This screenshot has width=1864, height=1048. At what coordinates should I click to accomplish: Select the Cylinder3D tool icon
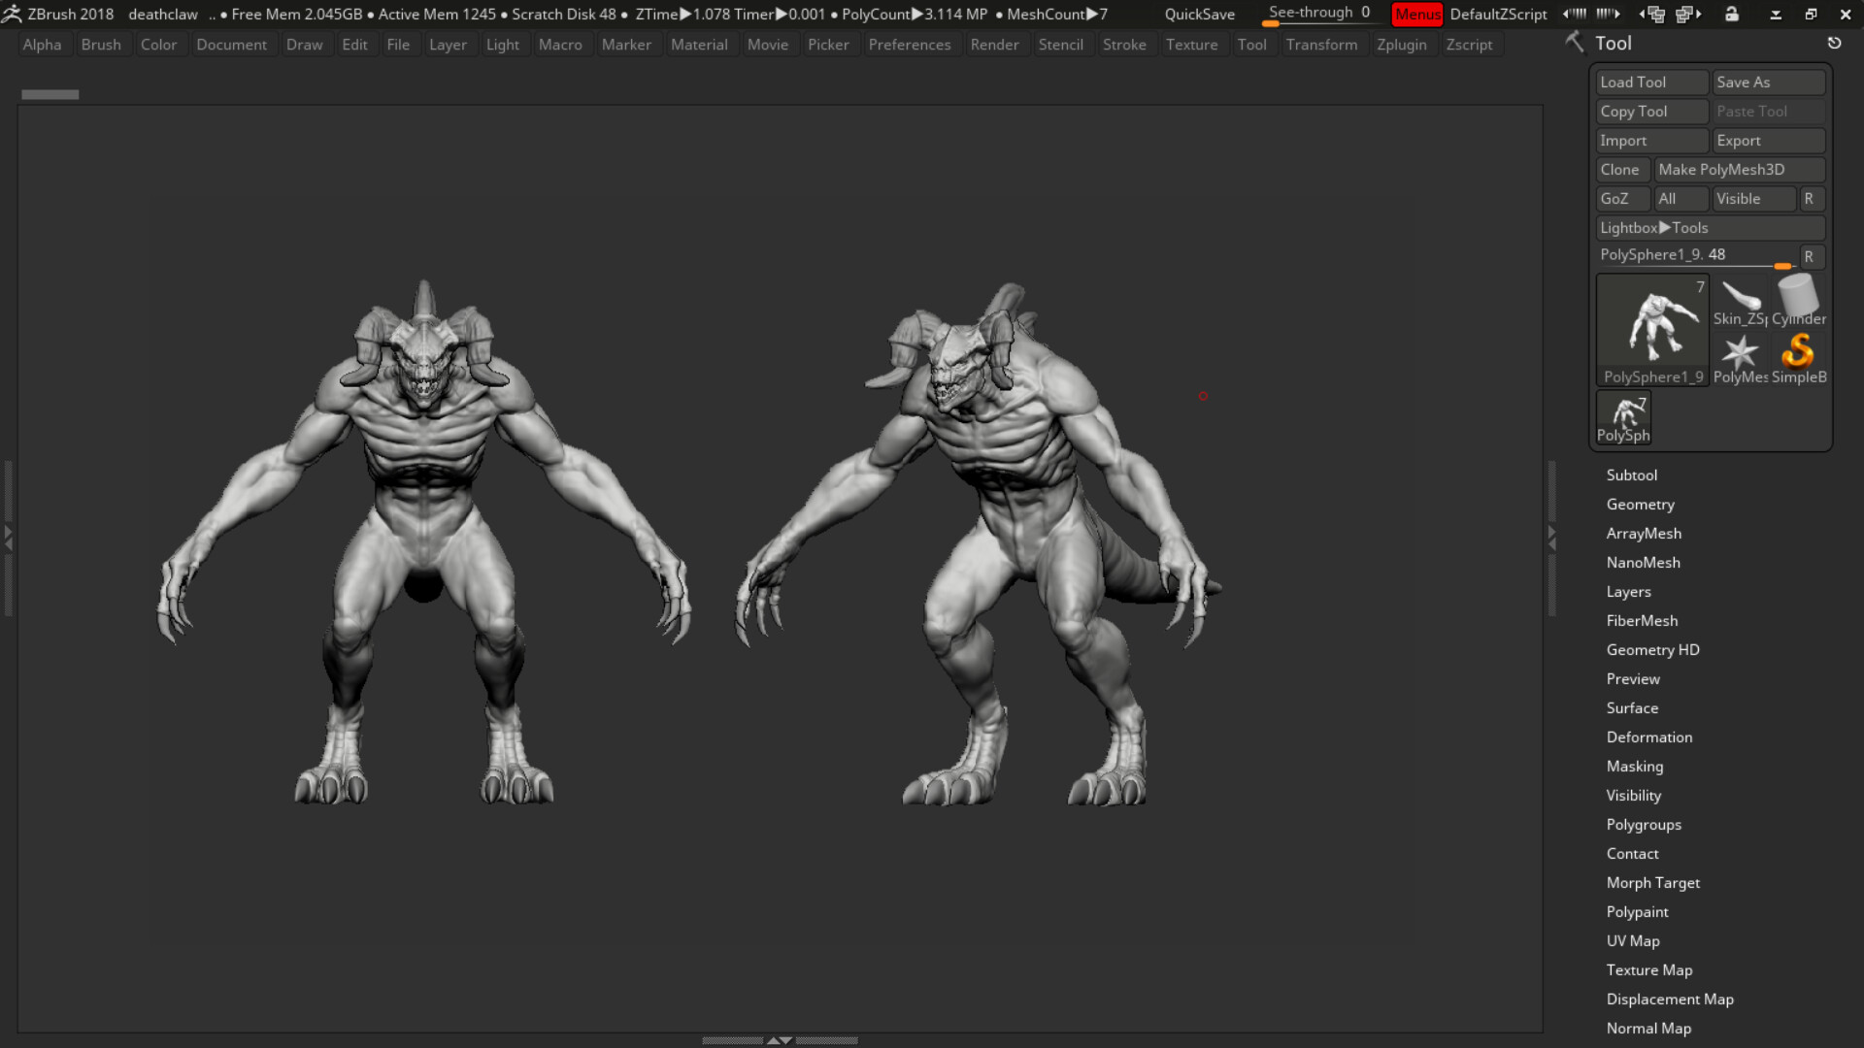[x=1798, y=302]
